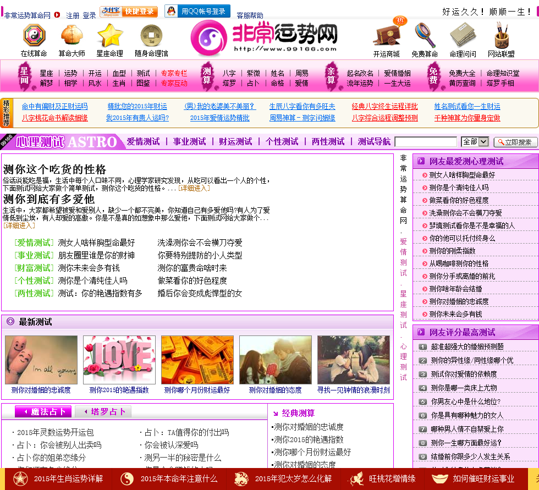Open the money 财运最好 thumbnail

click(197, 360)
